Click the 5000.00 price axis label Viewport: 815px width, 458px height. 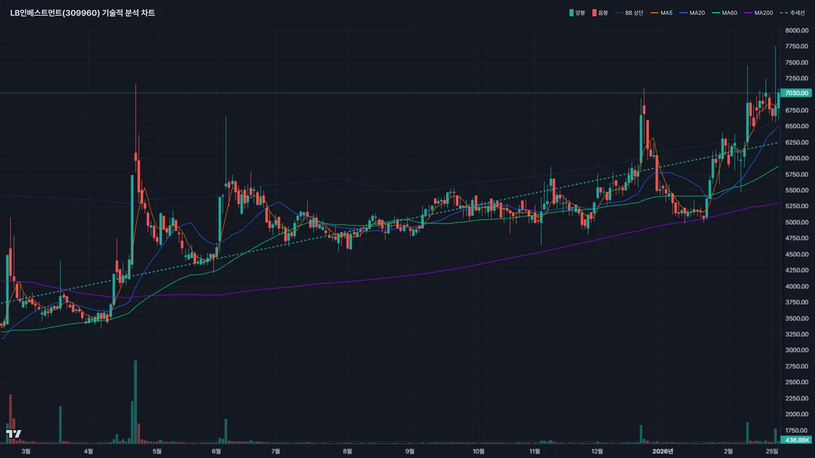pyautogui.click(x=797, y=222)
